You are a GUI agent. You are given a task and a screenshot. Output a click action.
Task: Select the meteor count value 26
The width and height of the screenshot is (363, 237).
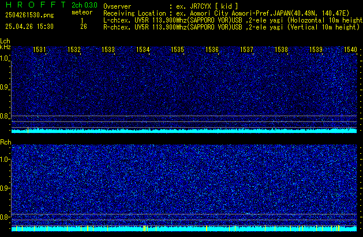click(x=84, y=27)
